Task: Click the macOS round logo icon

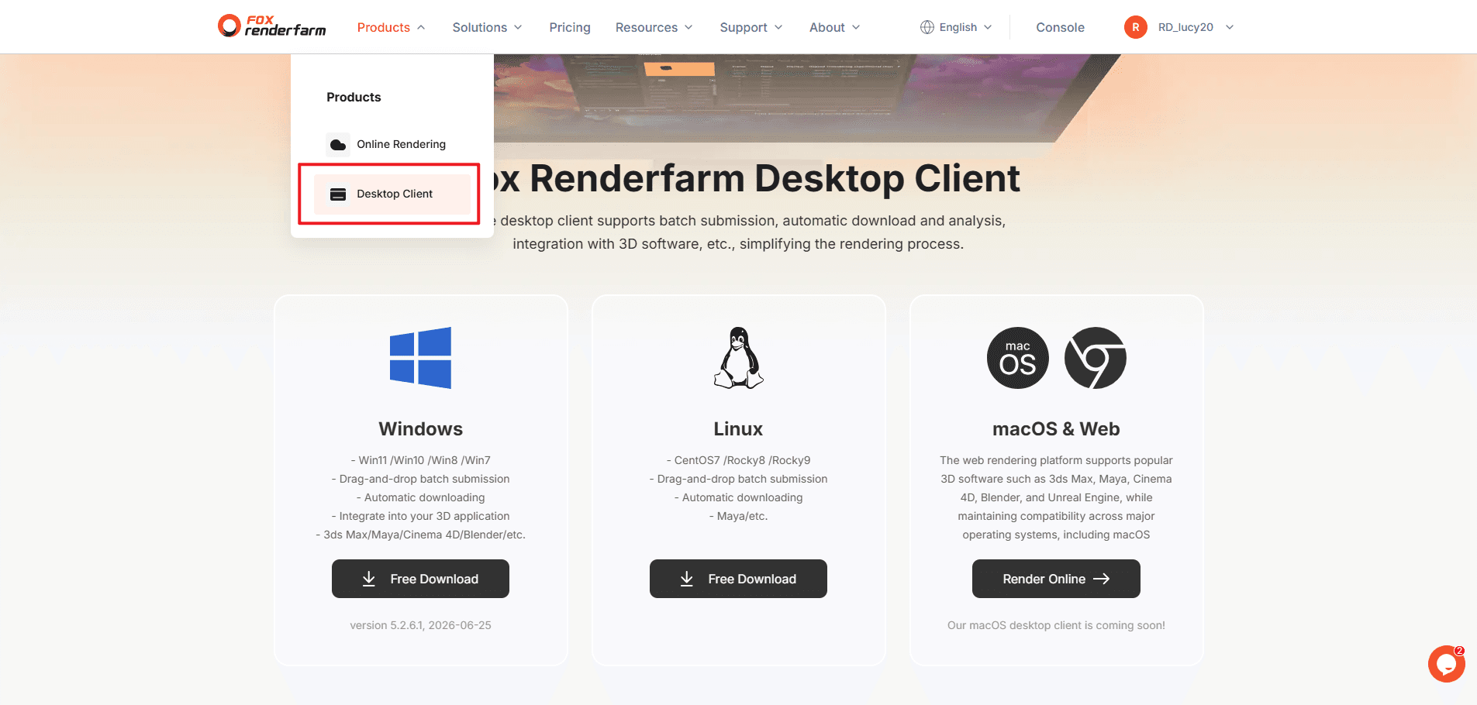Action: 1017,358
